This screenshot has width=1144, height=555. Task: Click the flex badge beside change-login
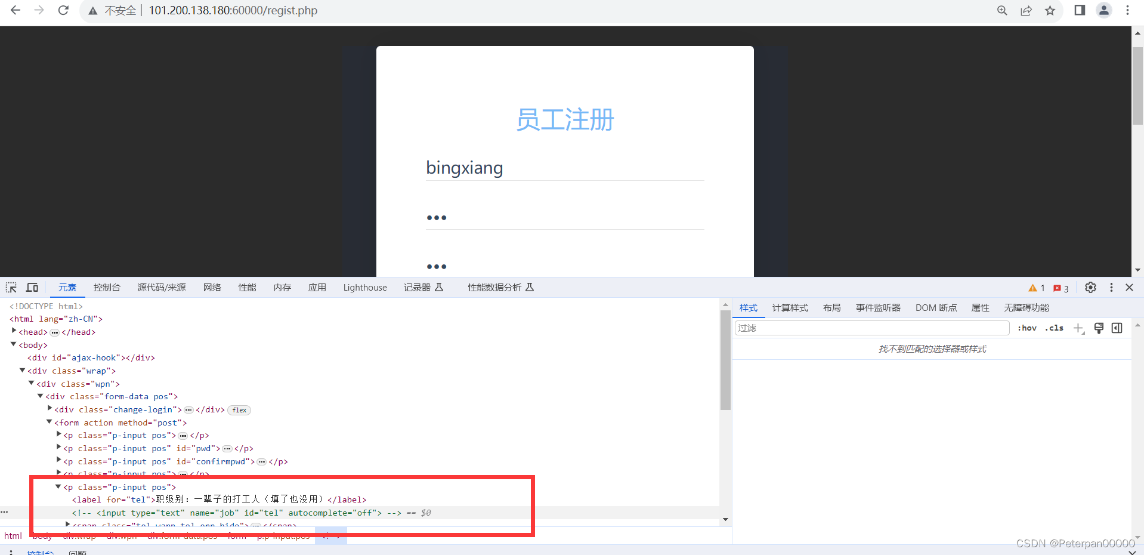coord(239,410)
